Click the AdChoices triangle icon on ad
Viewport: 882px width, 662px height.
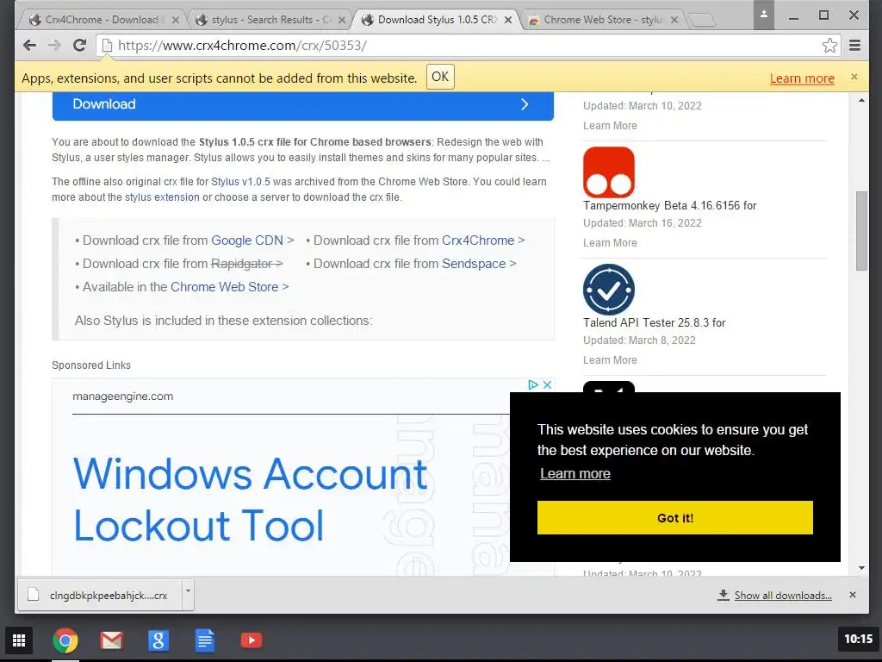[533, 384]
